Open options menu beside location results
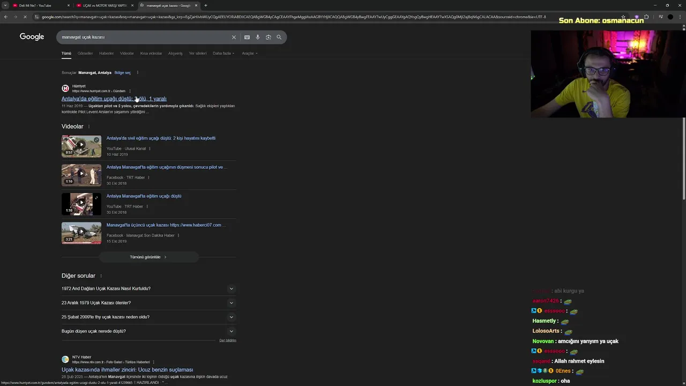This screenshot has height=386, width=686. pyautogui.click(x=138, y=72)
